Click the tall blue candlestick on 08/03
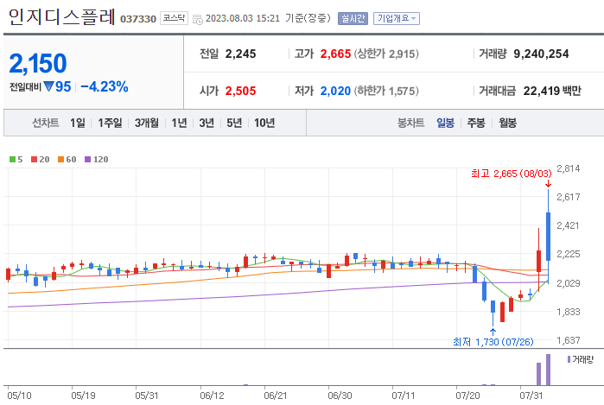The height and width of the screenshot is (405, 604). (548, 237)
